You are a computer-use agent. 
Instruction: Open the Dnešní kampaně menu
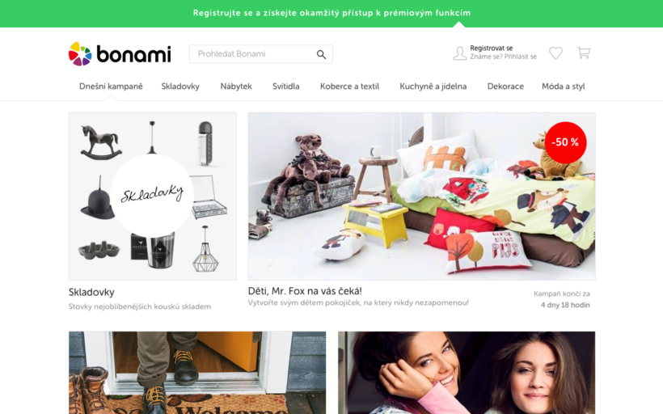111,87
